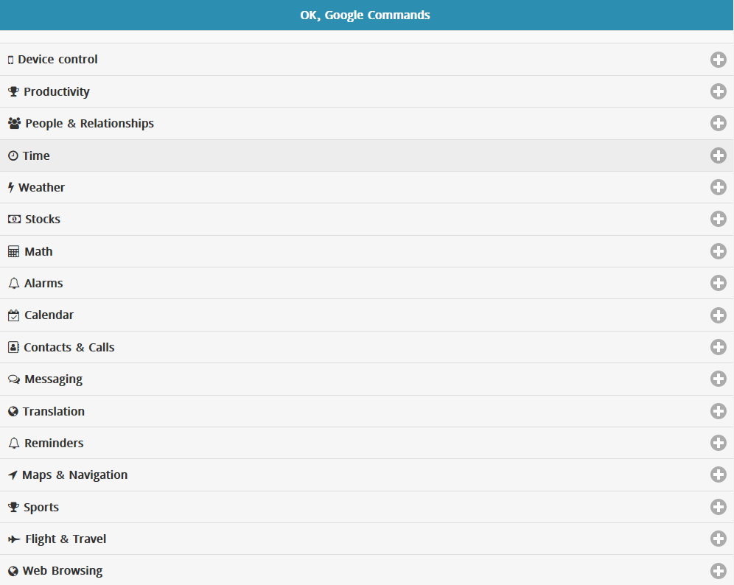Expand People & Relationships via plus button
This screenshot has width=734, height=585.
coord(718,123)
